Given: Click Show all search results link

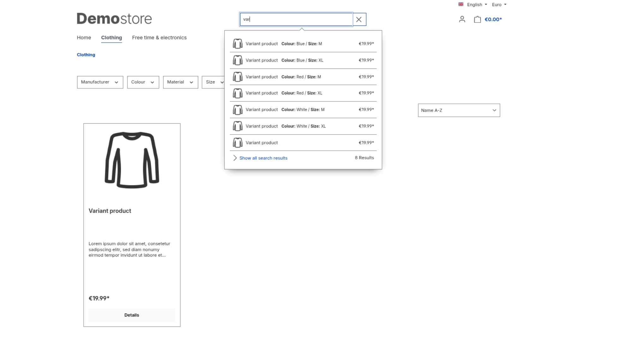Looking at the screenshot, I should click(x=263, y=158).
